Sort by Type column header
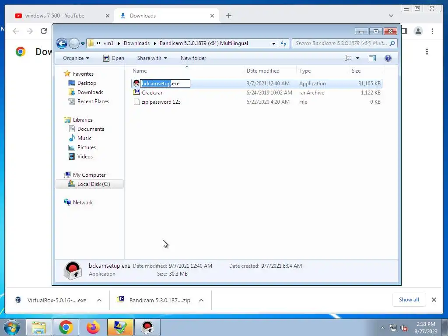Screen dimensions: 448x336 [322, 71]
